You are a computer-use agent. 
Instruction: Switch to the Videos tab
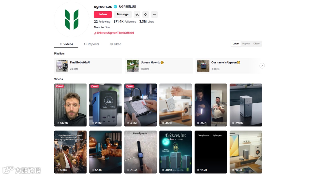pyautogui.click(x=66, y=44)
